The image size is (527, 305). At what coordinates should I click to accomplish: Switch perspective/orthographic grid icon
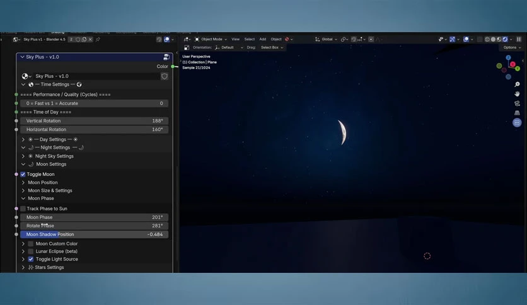pos(517,113)
